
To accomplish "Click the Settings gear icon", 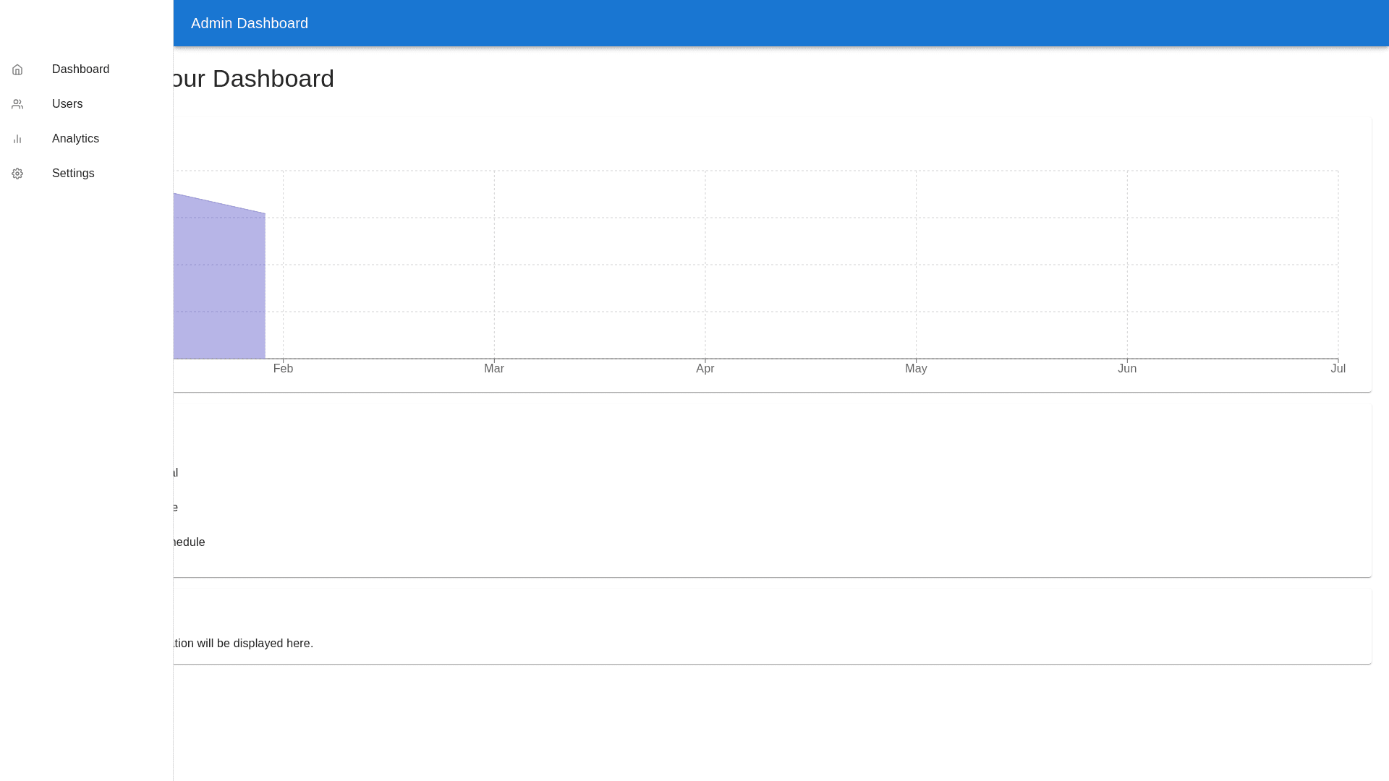I will coord(17,174).
